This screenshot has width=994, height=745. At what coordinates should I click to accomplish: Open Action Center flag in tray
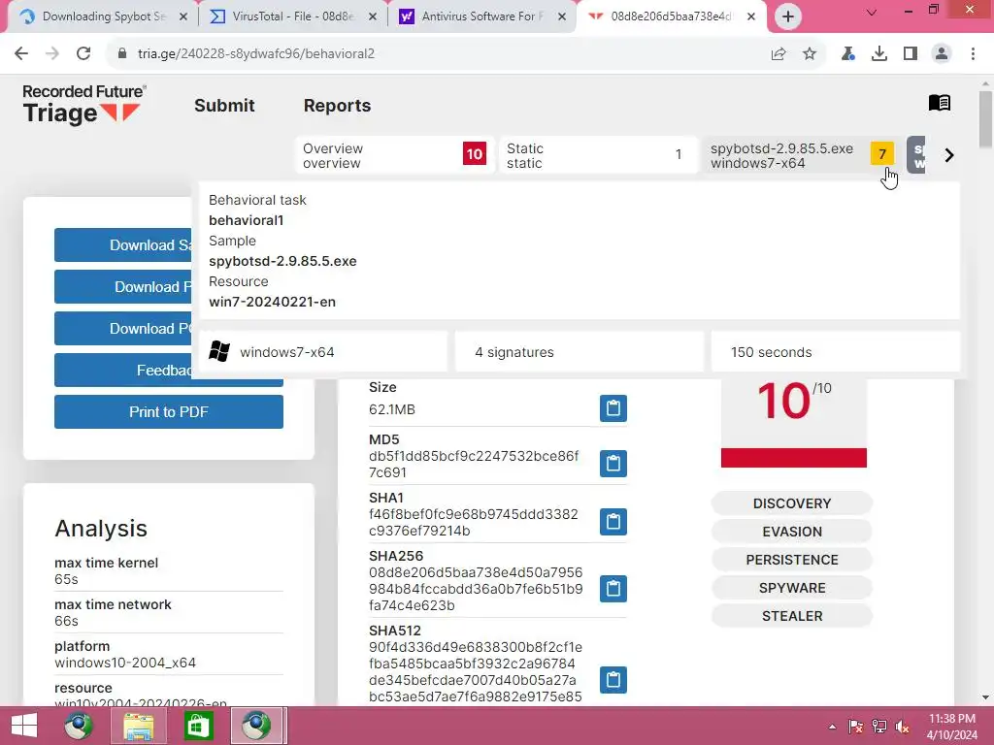tap(855, 727)
